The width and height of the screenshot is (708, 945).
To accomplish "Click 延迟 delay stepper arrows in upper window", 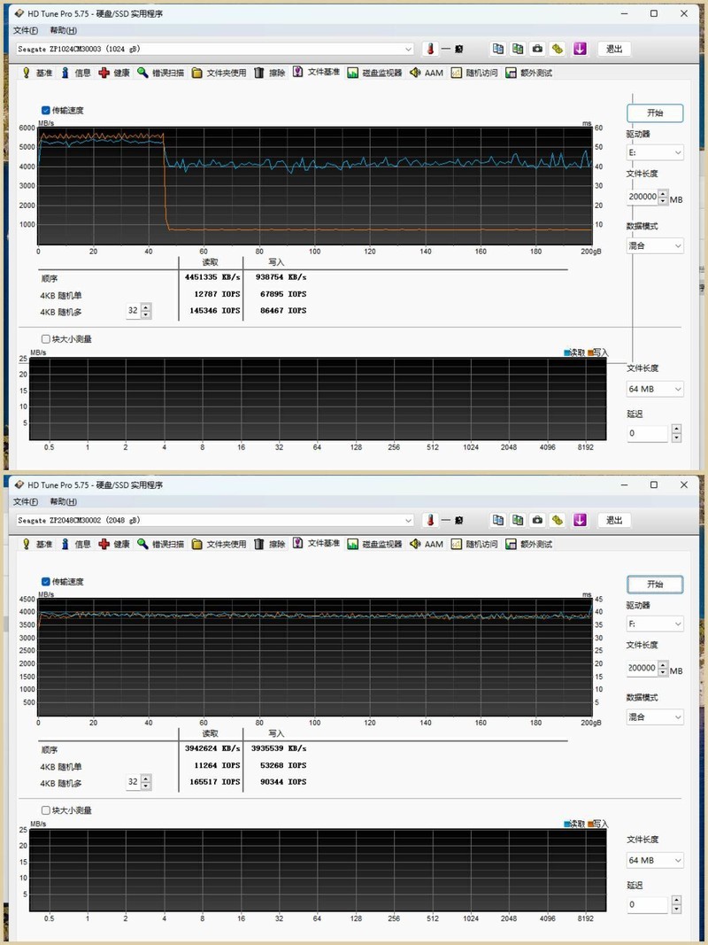I will point(677,433).
